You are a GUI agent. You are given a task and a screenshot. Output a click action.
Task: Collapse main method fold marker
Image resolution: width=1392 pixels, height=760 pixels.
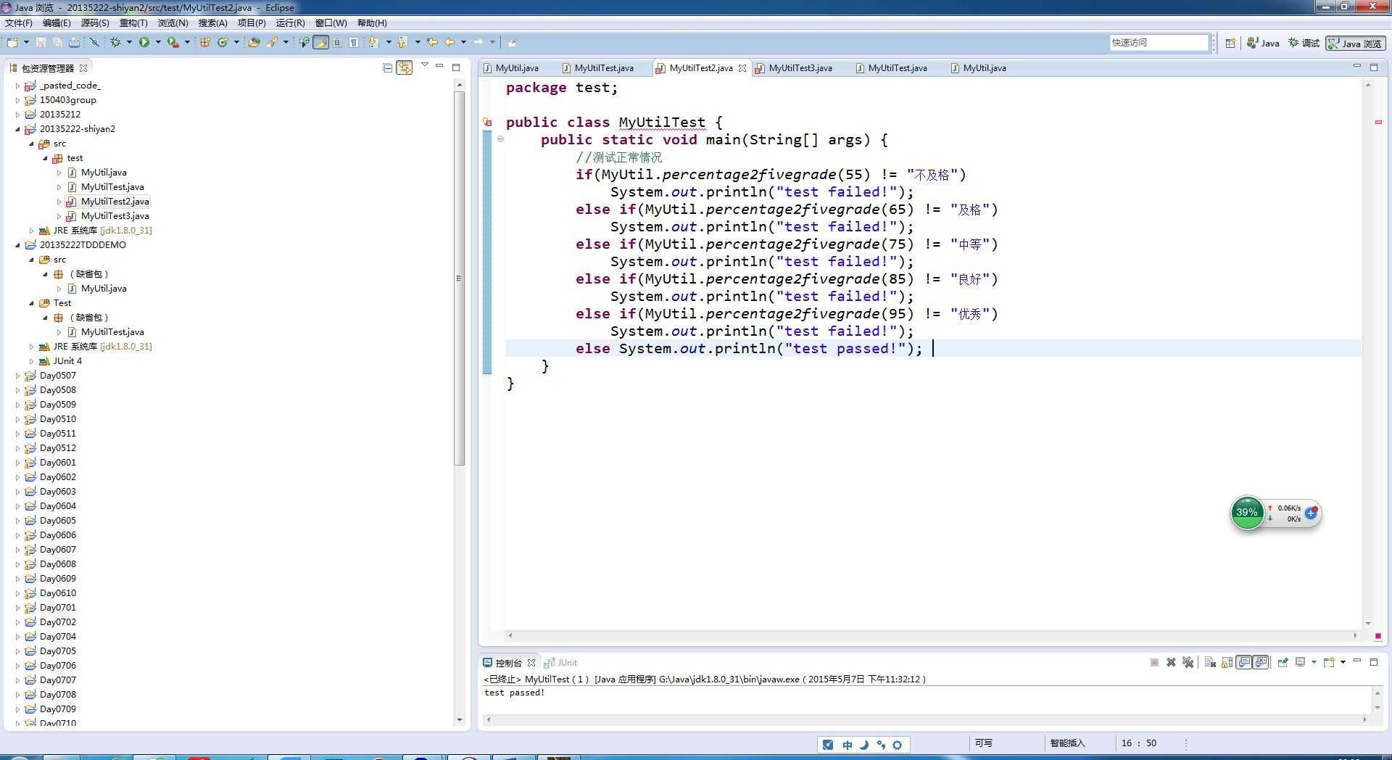click(500, 139)
